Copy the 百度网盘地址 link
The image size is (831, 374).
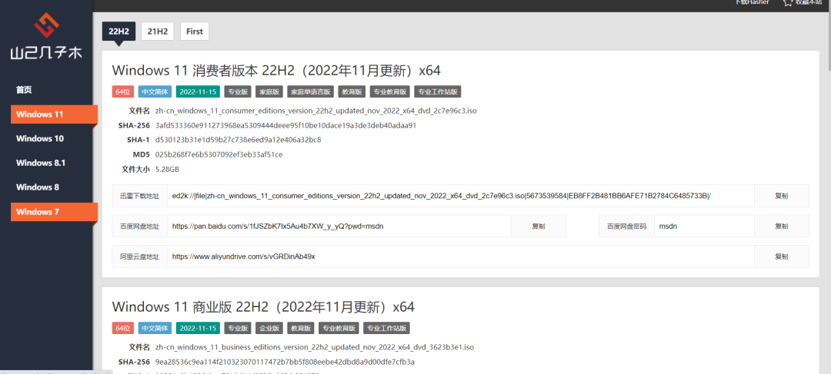pos(539,226)
